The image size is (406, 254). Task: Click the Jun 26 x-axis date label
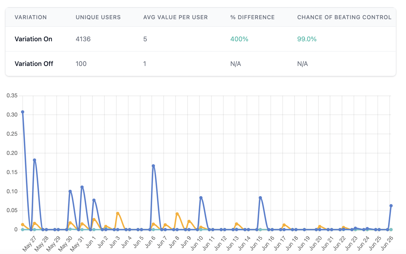click(387, 243)
